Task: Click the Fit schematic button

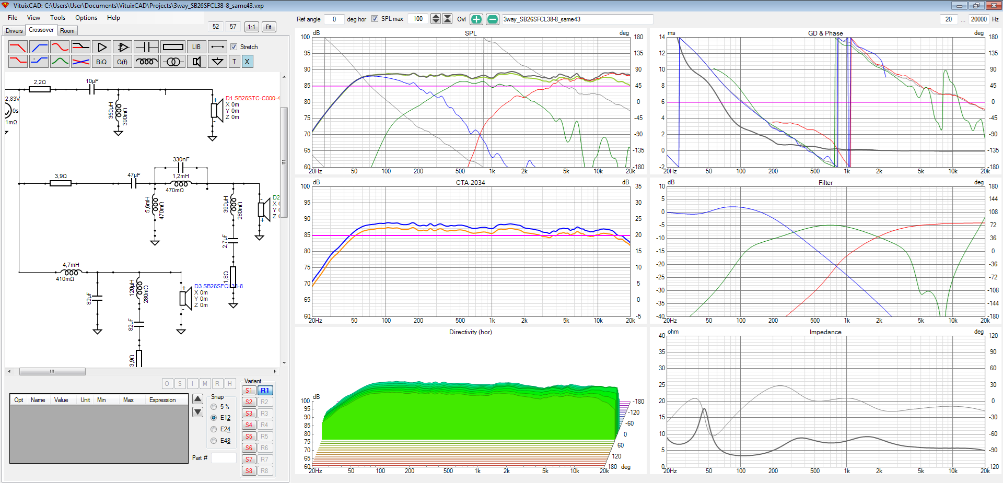Action: pyautogui.click(x=269, y=27)
